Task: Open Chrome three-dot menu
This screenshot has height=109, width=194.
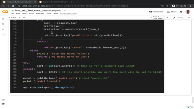Action: (x=191, y=6)
